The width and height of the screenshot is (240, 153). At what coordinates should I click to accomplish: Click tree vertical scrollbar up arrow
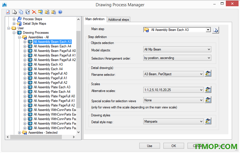[x=79, y=19]
